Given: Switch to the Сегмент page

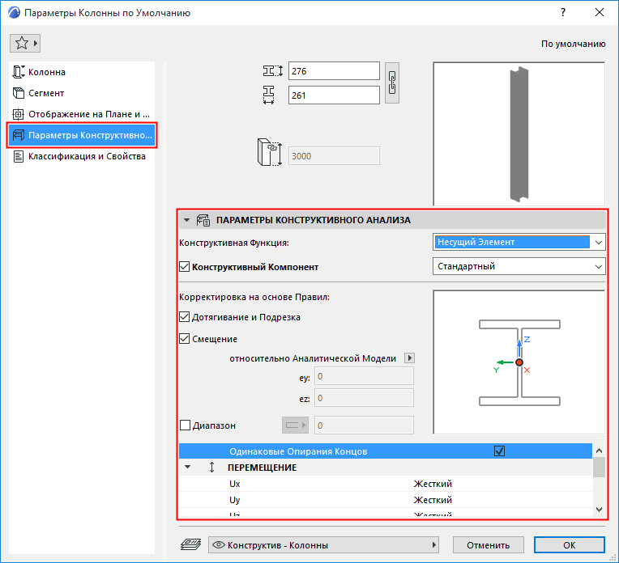Looking at the screenshot, I should tap(82, 93).
